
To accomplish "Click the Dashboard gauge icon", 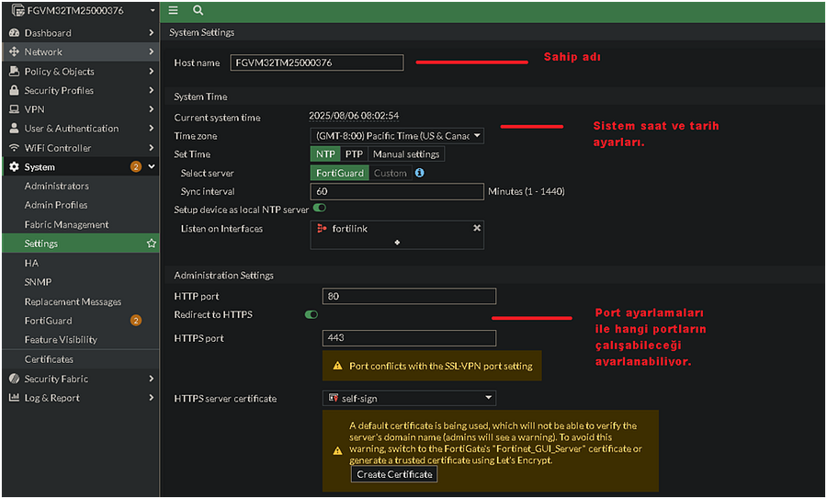I will pos(14,33).
